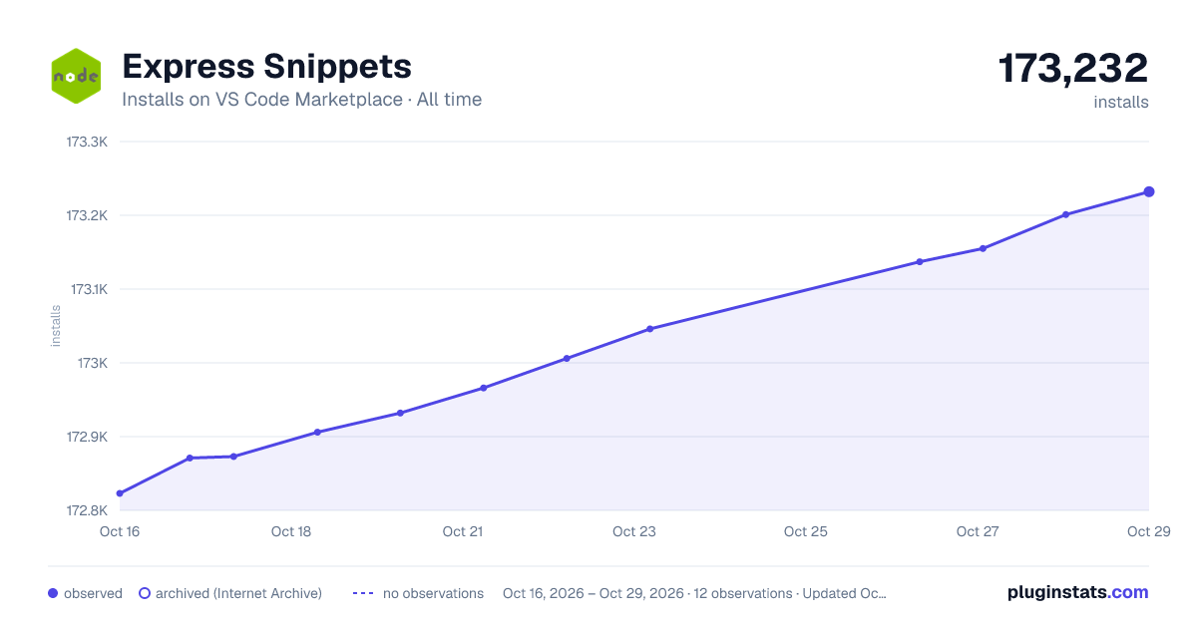Viewport: 1197px width, 628px height.
Task: Click the Oct 23 x-axis label
Action: tap(634, 531)
